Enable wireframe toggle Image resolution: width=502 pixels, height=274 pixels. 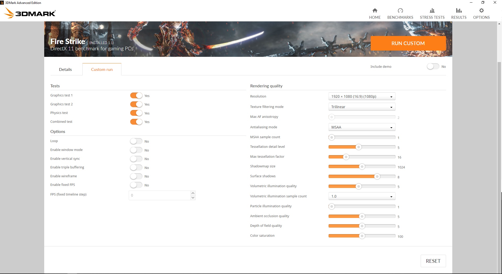pos(136,176)
